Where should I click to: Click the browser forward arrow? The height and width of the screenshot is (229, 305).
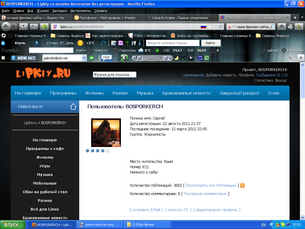click(13, 27)
